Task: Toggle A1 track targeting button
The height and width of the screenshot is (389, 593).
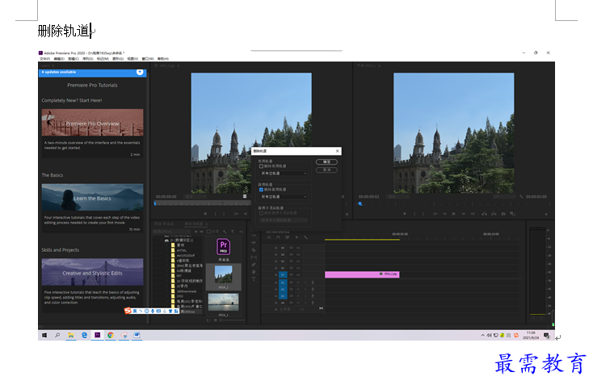Action: (x=283, y=282)
